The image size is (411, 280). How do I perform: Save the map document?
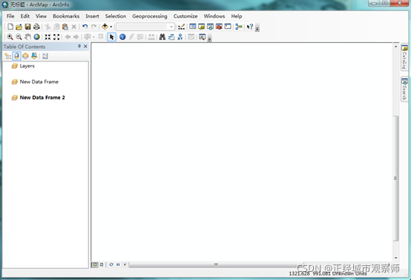click(x=27, y=27)
